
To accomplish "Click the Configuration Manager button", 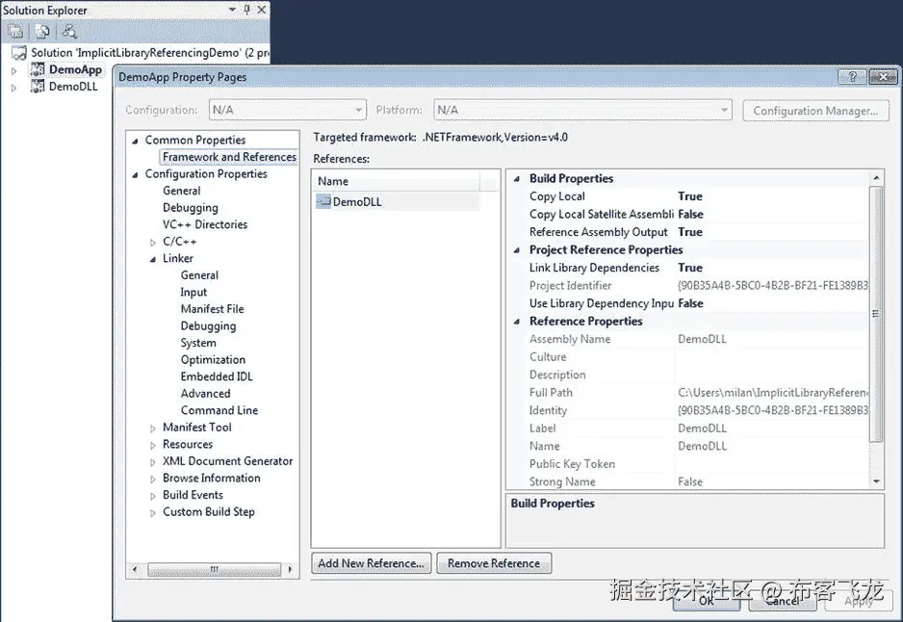I will point(814,111).
